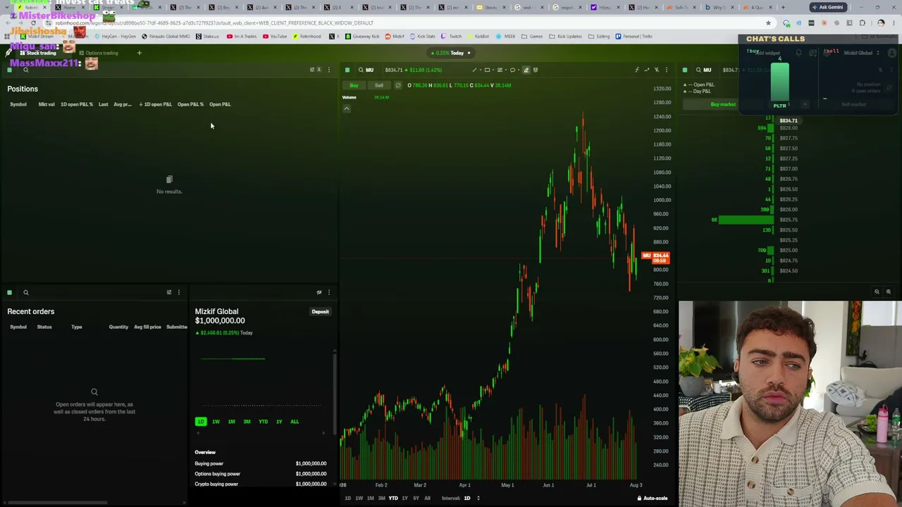The width and height of the screenshot is (902, 507).
Task: Select 1W range on account chart
Action: 216,422
